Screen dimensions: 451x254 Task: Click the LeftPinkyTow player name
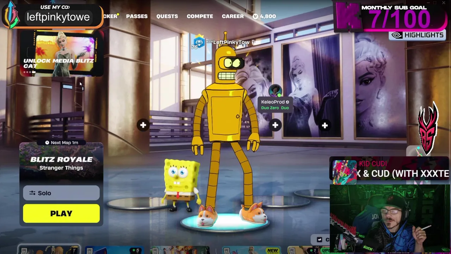(x=231, y=42)
